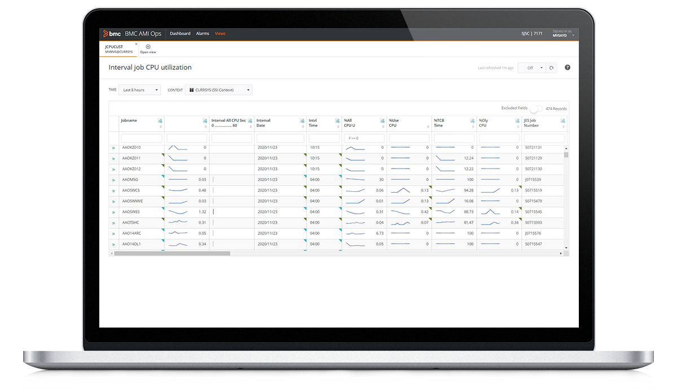The width and height of the screenshot is (677, 389).
Task: Sort by %TCB Time column arrows
Action: pyautogui.click(x=472, y=127)
